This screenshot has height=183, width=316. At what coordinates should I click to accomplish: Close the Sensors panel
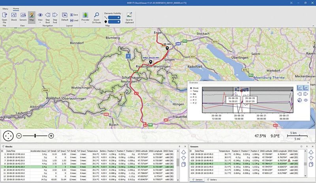[x=312, y=146]
